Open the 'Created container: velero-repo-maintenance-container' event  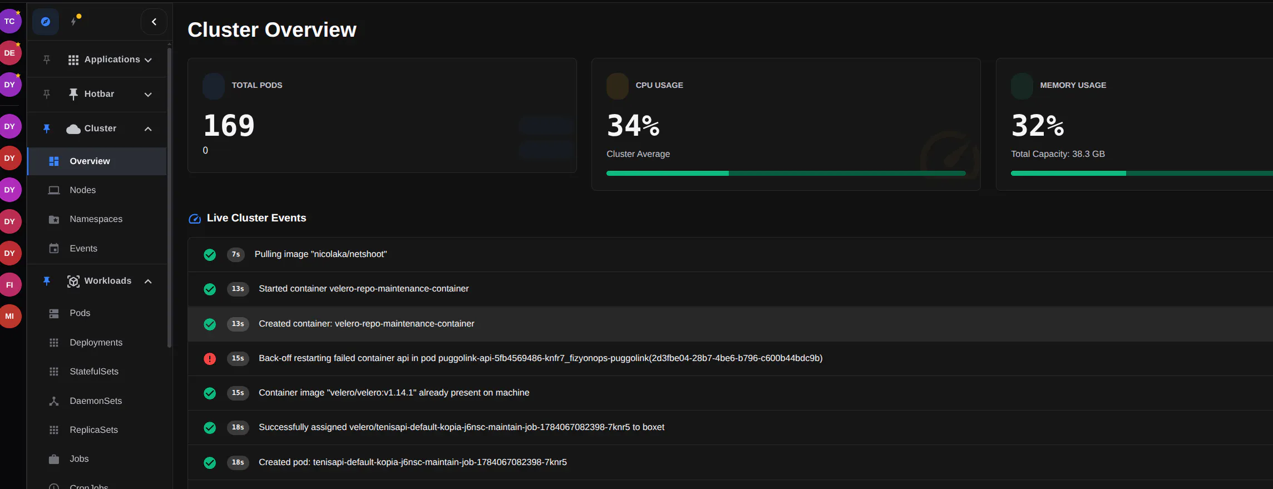730,324
